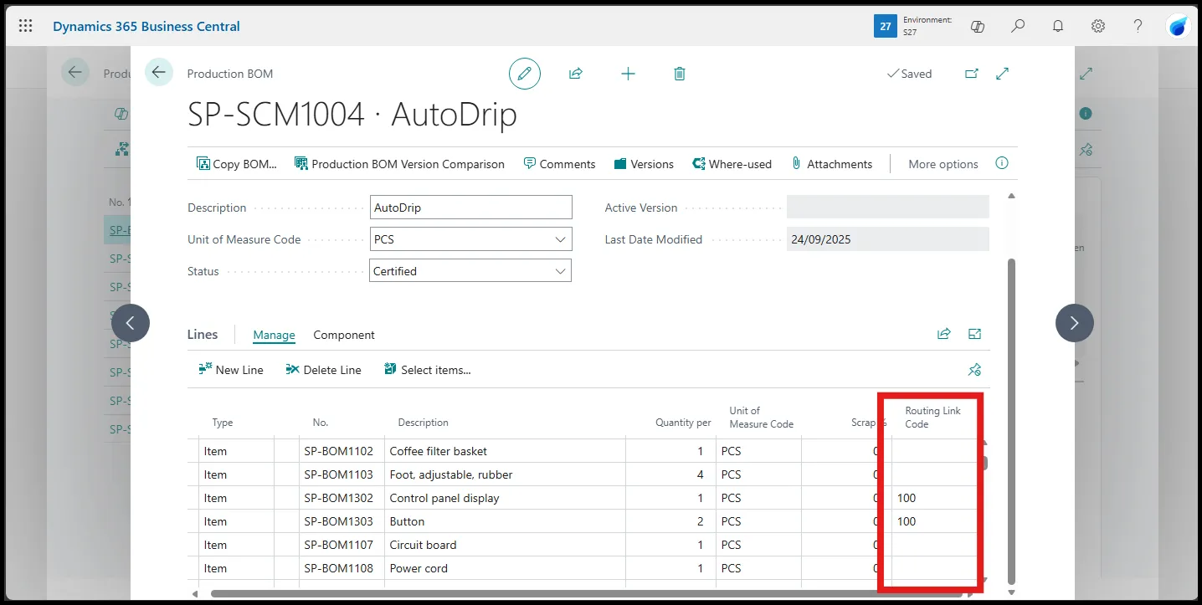Go back from the Production BOM card
This screenshot has width=1202, height=605.
click(x=159, y=73)
